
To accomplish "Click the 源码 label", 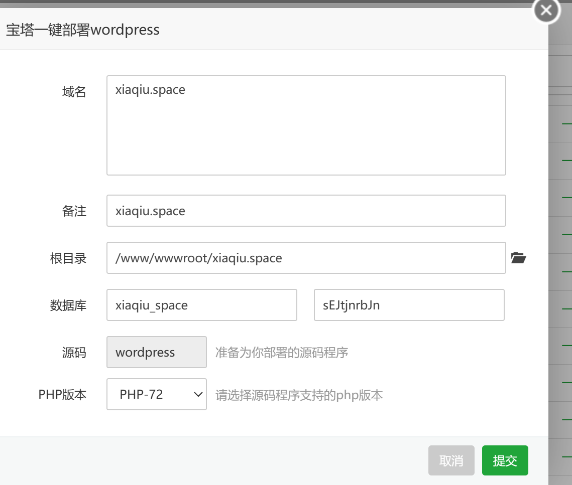I will pos(74,353).
